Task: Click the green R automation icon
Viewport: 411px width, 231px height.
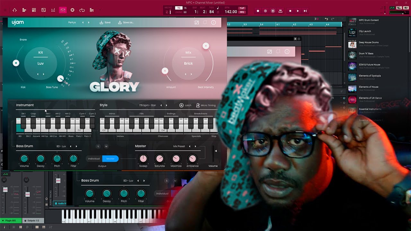Action: (x=392, y=8)
